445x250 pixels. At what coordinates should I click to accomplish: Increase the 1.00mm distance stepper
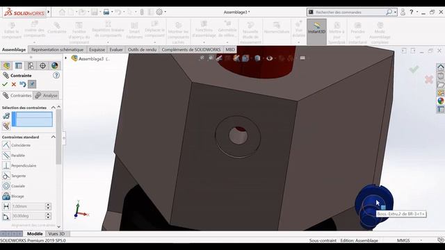pos(48,204)
